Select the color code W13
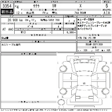 click(x=23, y=32)
